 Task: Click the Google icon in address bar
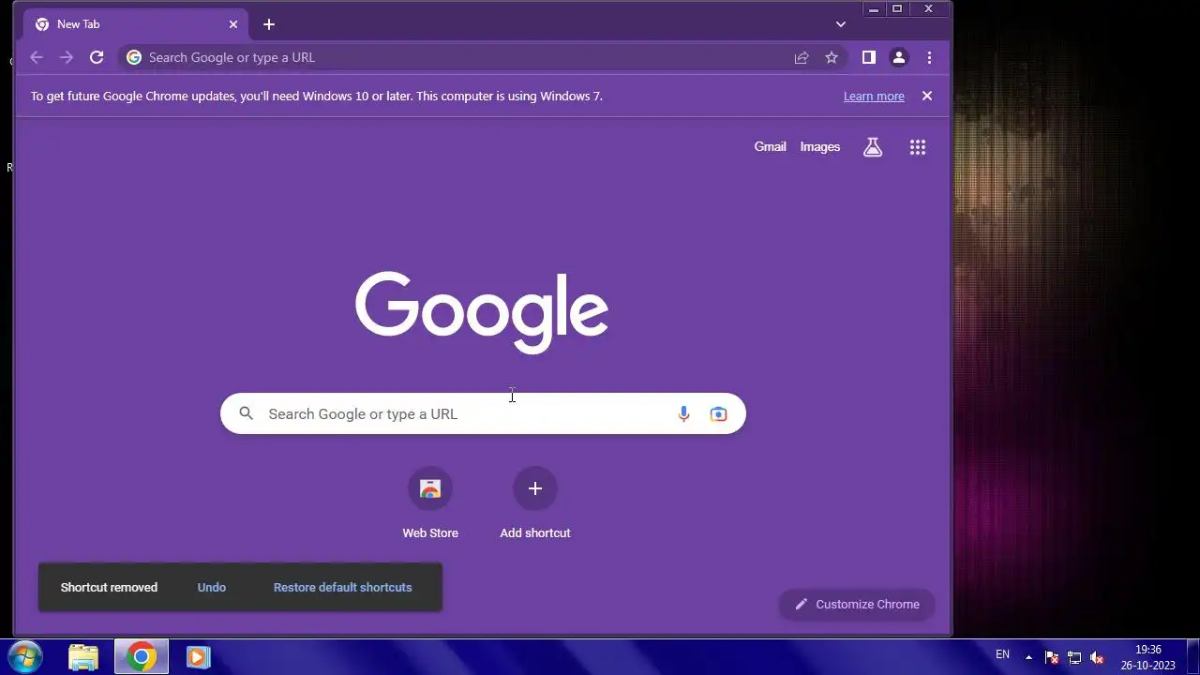pyautogui.click(x=134, y=57)
